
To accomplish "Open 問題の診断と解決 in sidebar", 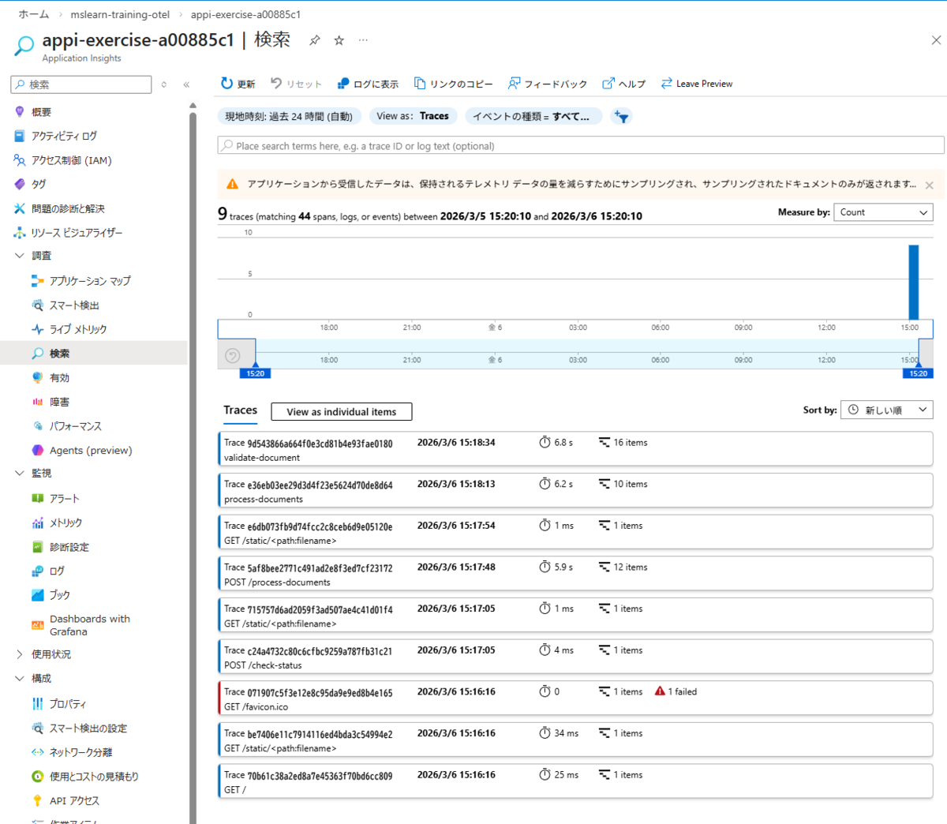I will [68, 208].
